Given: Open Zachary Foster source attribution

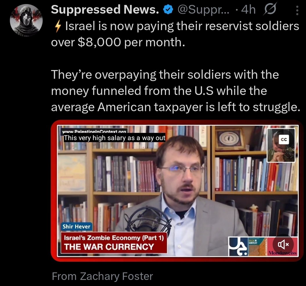Looking at the screenshot, I should [x=102, y=276].
